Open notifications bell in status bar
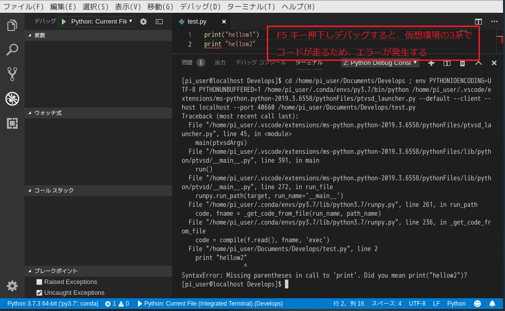The height and width of the screenshot is (311, 505). point(492,304)
